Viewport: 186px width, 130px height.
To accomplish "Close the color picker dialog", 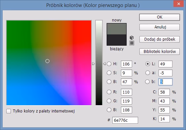I will [178, 4].
